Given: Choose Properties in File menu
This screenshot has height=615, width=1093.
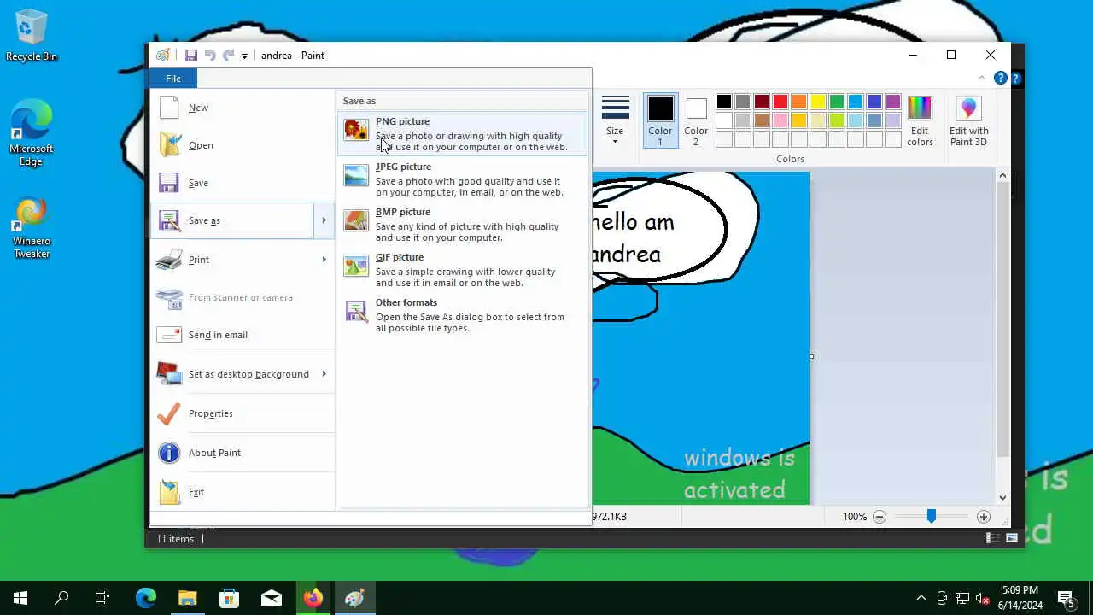Looking at the screenshot, I should pyautogui.click(x=242, y=413).
